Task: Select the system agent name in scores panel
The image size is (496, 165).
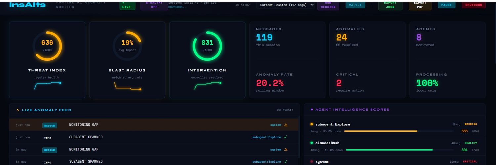Action: (x=322, y=162)
